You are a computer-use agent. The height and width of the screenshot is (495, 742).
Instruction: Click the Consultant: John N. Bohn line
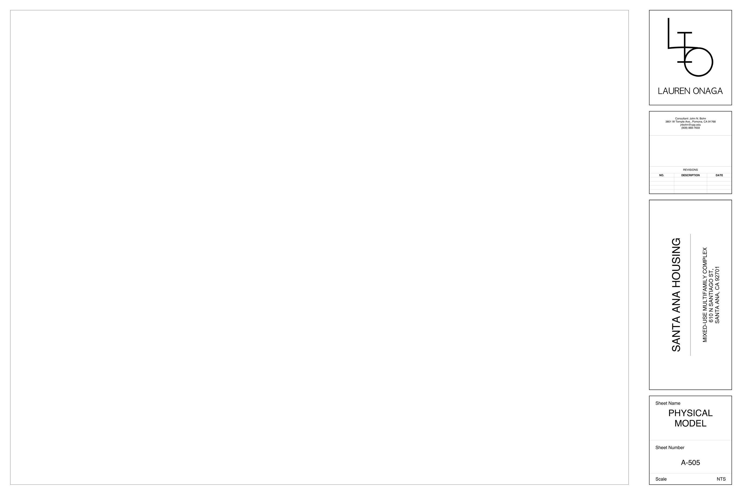coord(690,118)
